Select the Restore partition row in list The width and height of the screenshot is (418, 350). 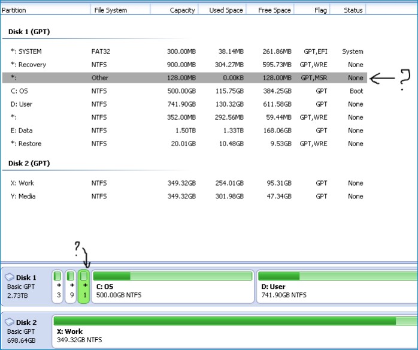(180, 144)
